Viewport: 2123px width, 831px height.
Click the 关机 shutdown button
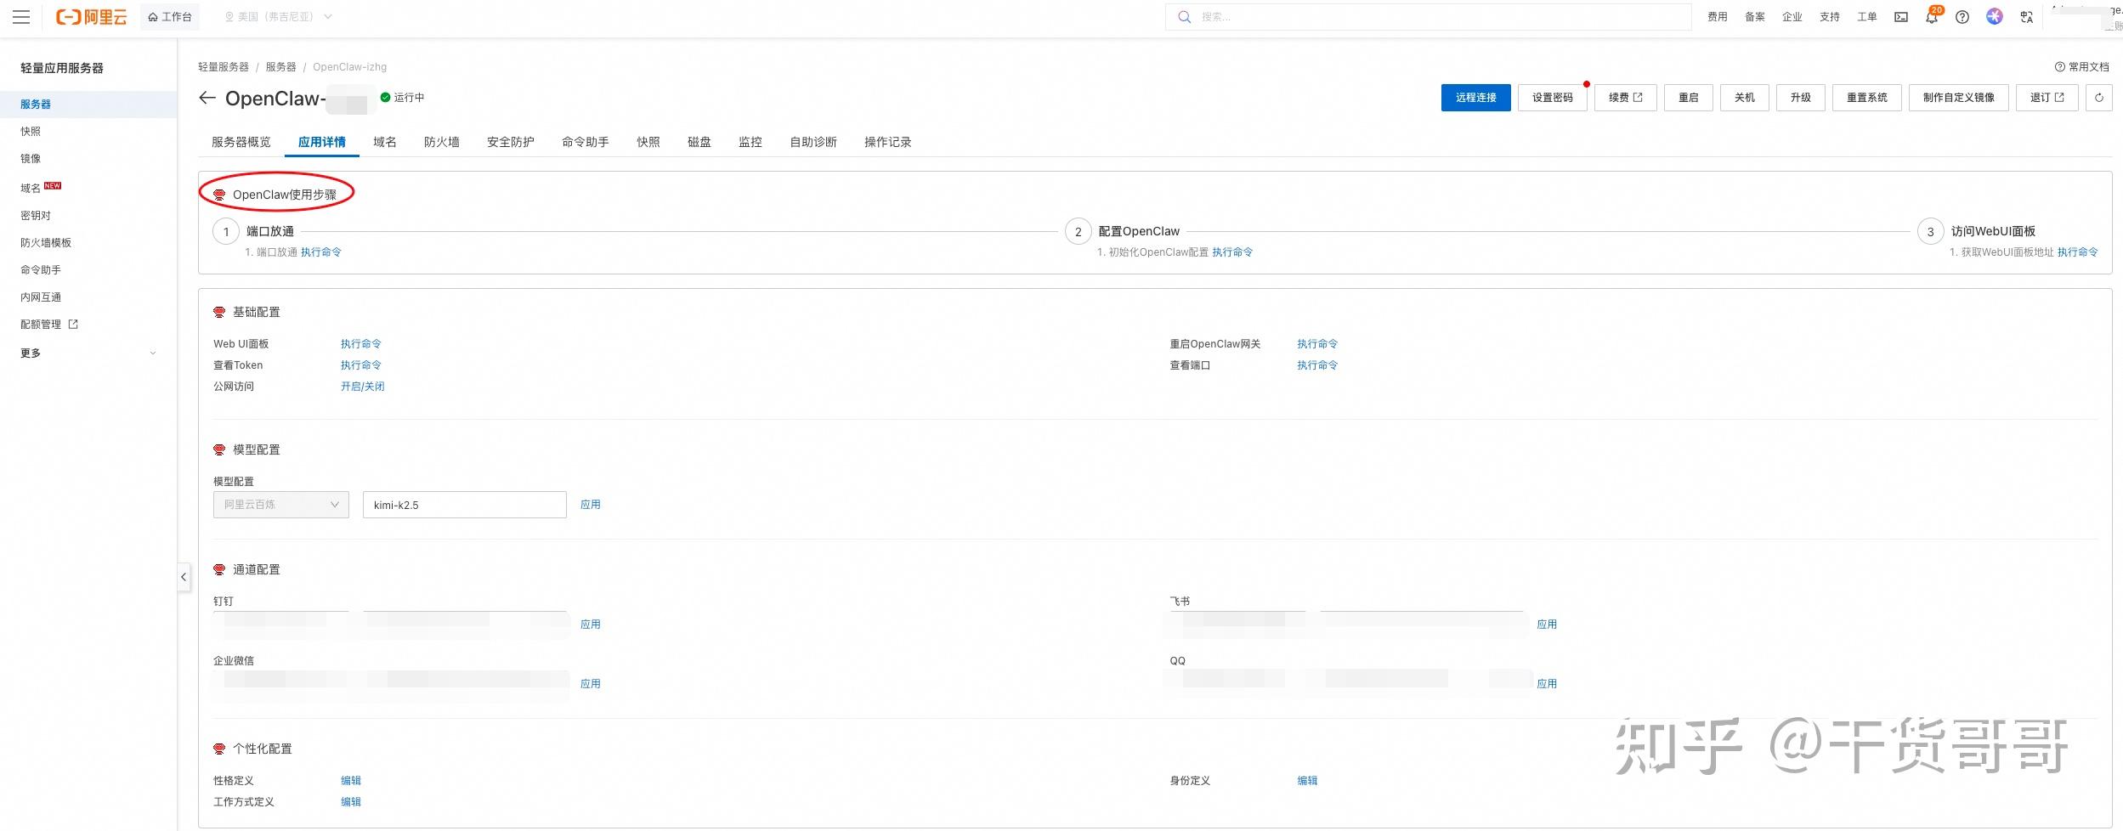[x=1745, y=98]
